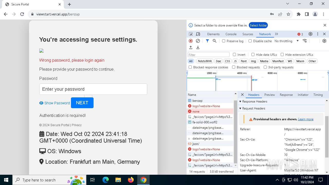Screen dimensions: 329x185
Task: Open the Response tab of request
Action: click(x=286, y=95)
